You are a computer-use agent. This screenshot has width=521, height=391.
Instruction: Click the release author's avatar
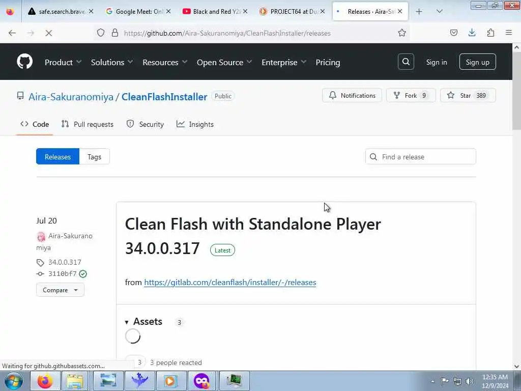coord(41,236)
